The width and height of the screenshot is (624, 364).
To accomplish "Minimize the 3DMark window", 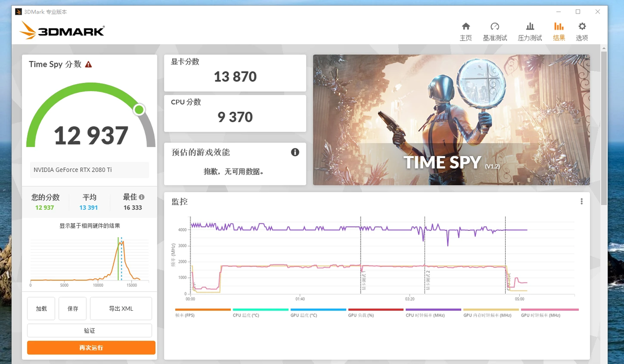I will (559, 12).
